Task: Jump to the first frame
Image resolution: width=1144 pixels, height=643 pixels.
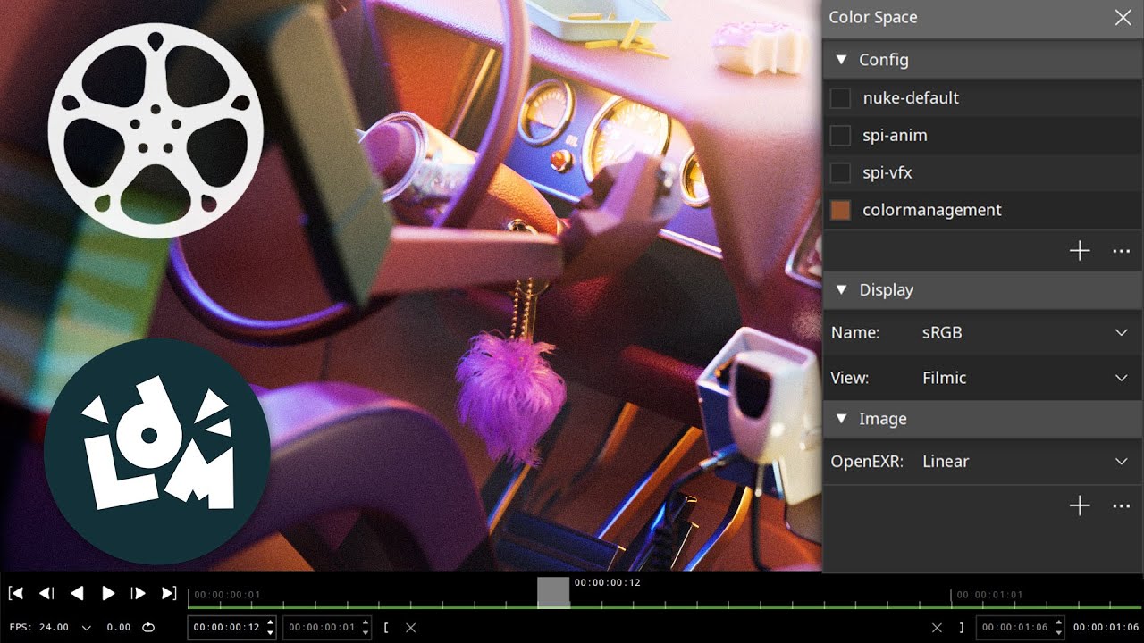Action: point(15,593)
